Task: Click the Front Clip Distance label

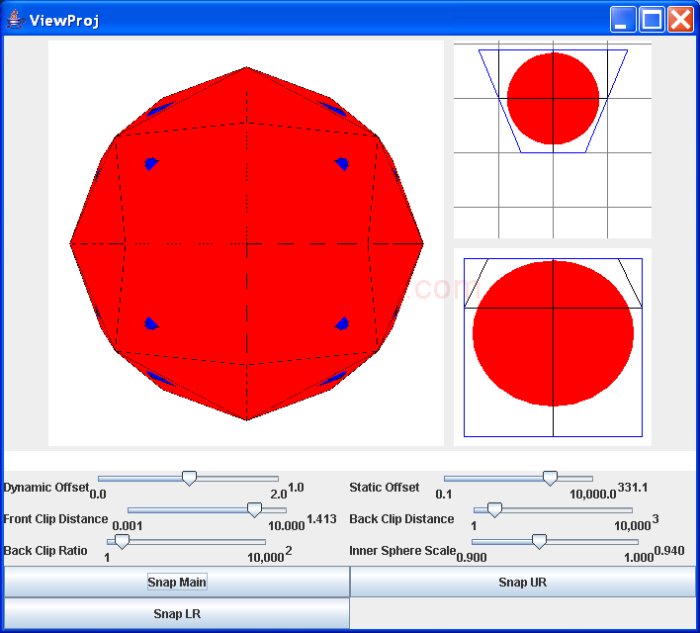Action: pyautogui.click(x=55, y=519)
